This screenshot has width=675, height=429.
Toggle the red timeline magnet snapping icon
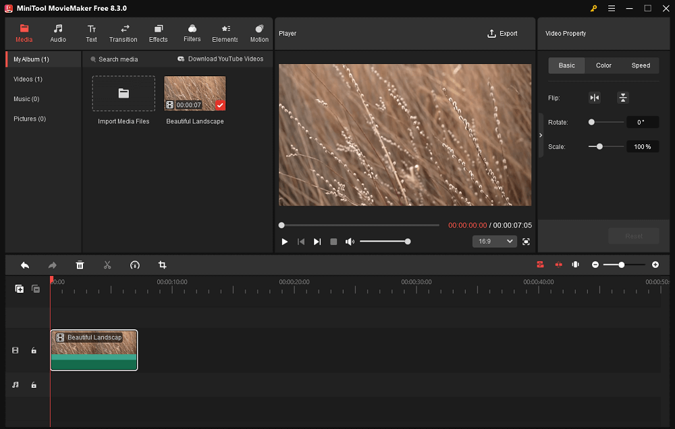tap(540, 264)
